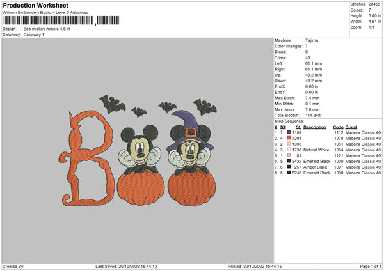Click the Stop Sequence heading
This screenshot has height=271, width=384.
289,121
